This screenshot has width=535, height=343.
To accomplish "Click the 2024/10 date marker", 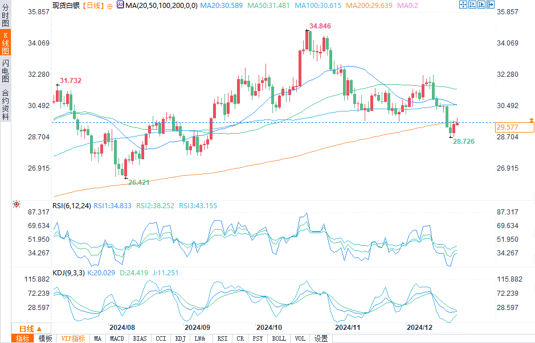I will click(269, 327).
